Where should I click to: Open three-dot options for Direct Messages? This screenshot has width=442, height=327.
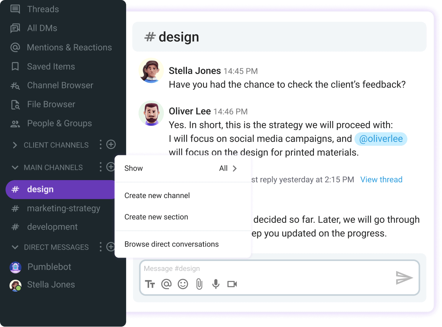click(x=101, y=247)
